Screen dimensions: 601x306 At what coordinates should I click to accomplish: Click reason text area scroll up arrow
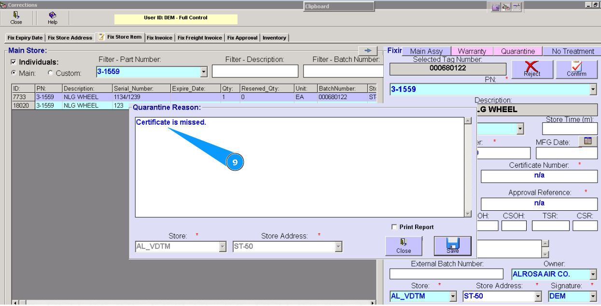tap(468, 121)
